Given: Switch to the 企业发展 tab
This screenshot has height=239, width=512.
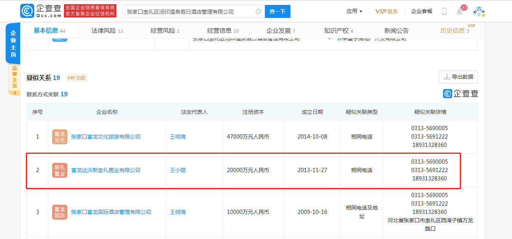Looking at the screenshot, I should (x=281, y=31).
